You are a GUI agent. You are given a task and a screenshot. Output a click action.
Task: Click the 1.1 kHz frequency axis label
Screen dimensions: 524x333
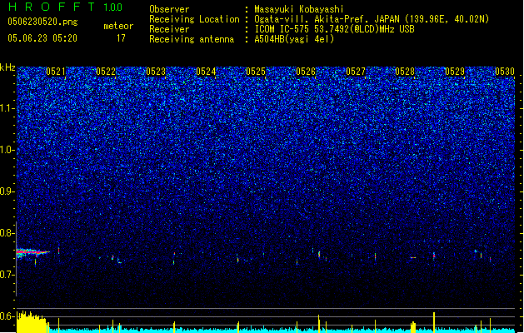click(7, 108)
